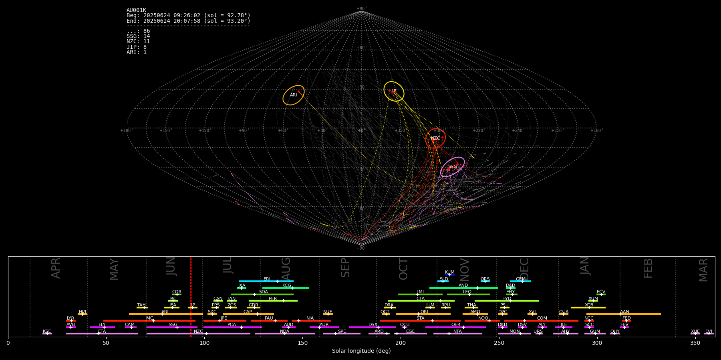Image resolution: width=721 pixels, height=360 pixels.
Task: Click the 'JIP: 8' legend count line
Action: point(137,47)
